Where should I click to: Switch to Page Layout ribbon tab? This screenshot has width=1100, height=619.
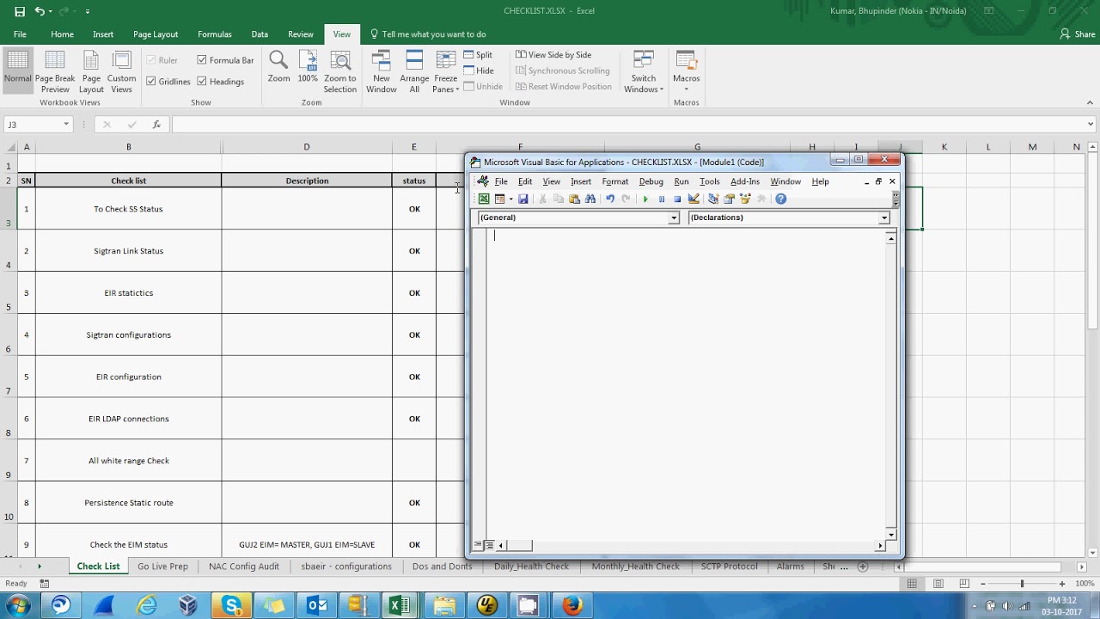156,34
